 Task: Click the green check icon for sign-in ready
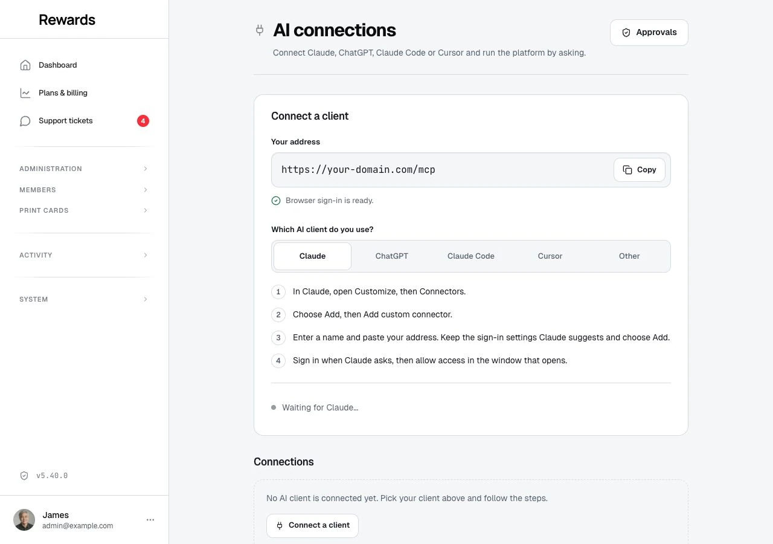coord(276,201)
